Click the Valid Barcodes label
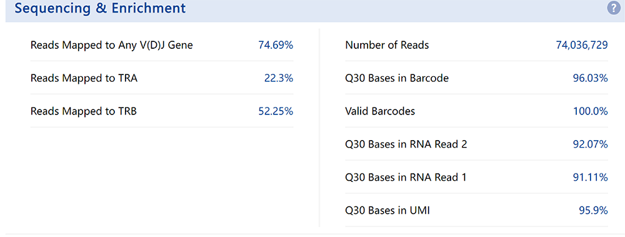 380,111
